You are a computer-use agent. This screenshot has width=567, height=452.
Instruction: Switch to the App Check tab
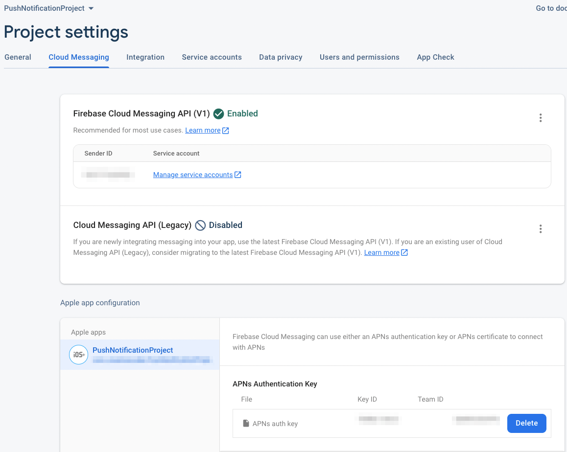click(x=435, y=57)
